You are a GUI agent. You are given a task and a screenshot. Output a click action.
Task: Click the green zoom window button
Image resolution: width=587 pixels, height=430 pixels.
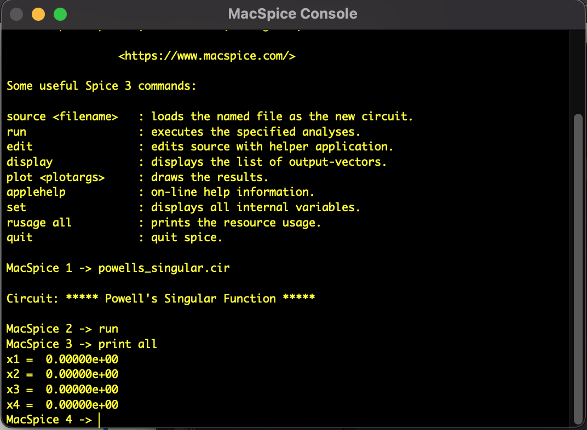coord(60,14)
